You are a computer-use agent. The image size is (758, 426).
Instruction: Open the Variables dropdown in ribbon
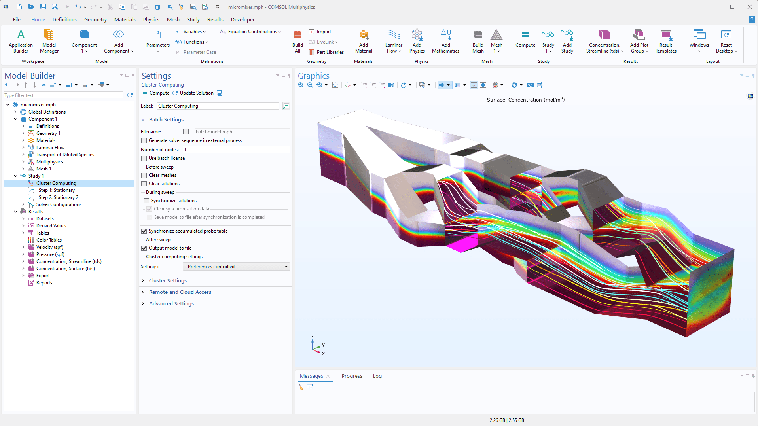[191, 32]
